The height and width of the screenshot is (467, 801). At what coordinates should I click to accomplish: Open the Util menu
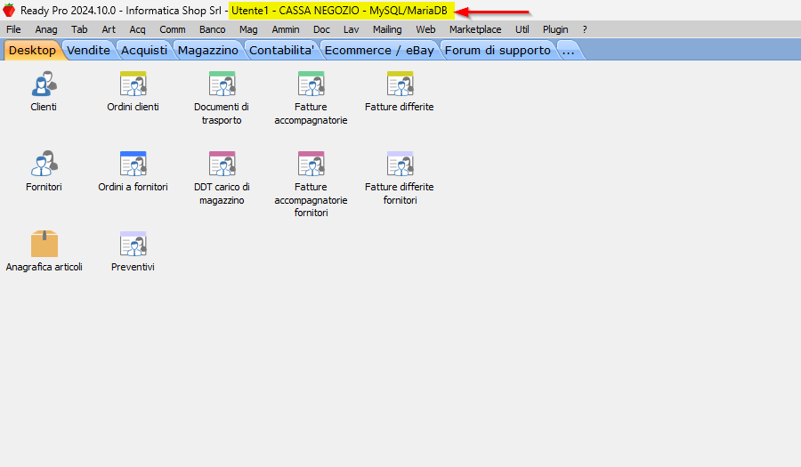pos(522,29)
